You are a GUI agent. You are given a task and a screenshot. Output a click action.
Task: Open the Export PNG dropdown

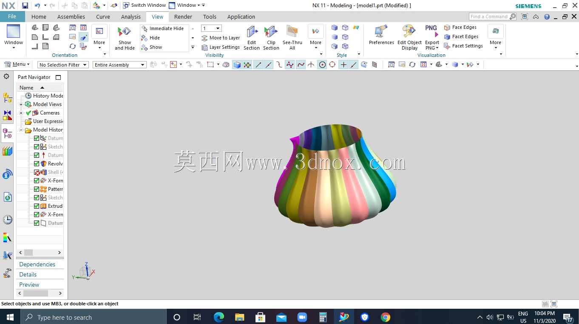tap(432, 38)
